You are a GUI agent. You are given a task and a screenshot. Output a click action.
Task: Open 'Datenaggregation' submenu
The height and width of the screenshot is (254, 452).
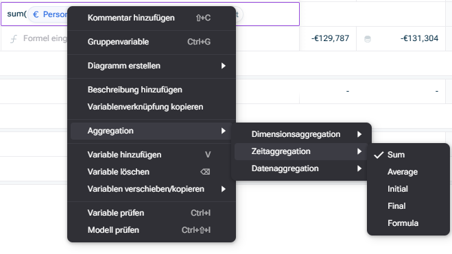(301, 168)
